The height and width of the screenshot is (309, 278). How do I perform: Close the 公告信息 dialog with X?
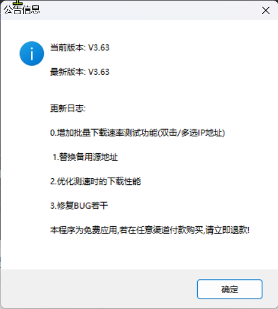click(266, 10)
